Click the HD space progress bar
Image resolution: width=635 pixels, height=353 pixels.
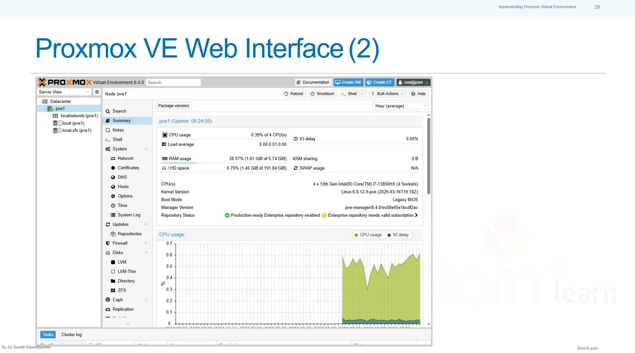[x=224, y=172]
